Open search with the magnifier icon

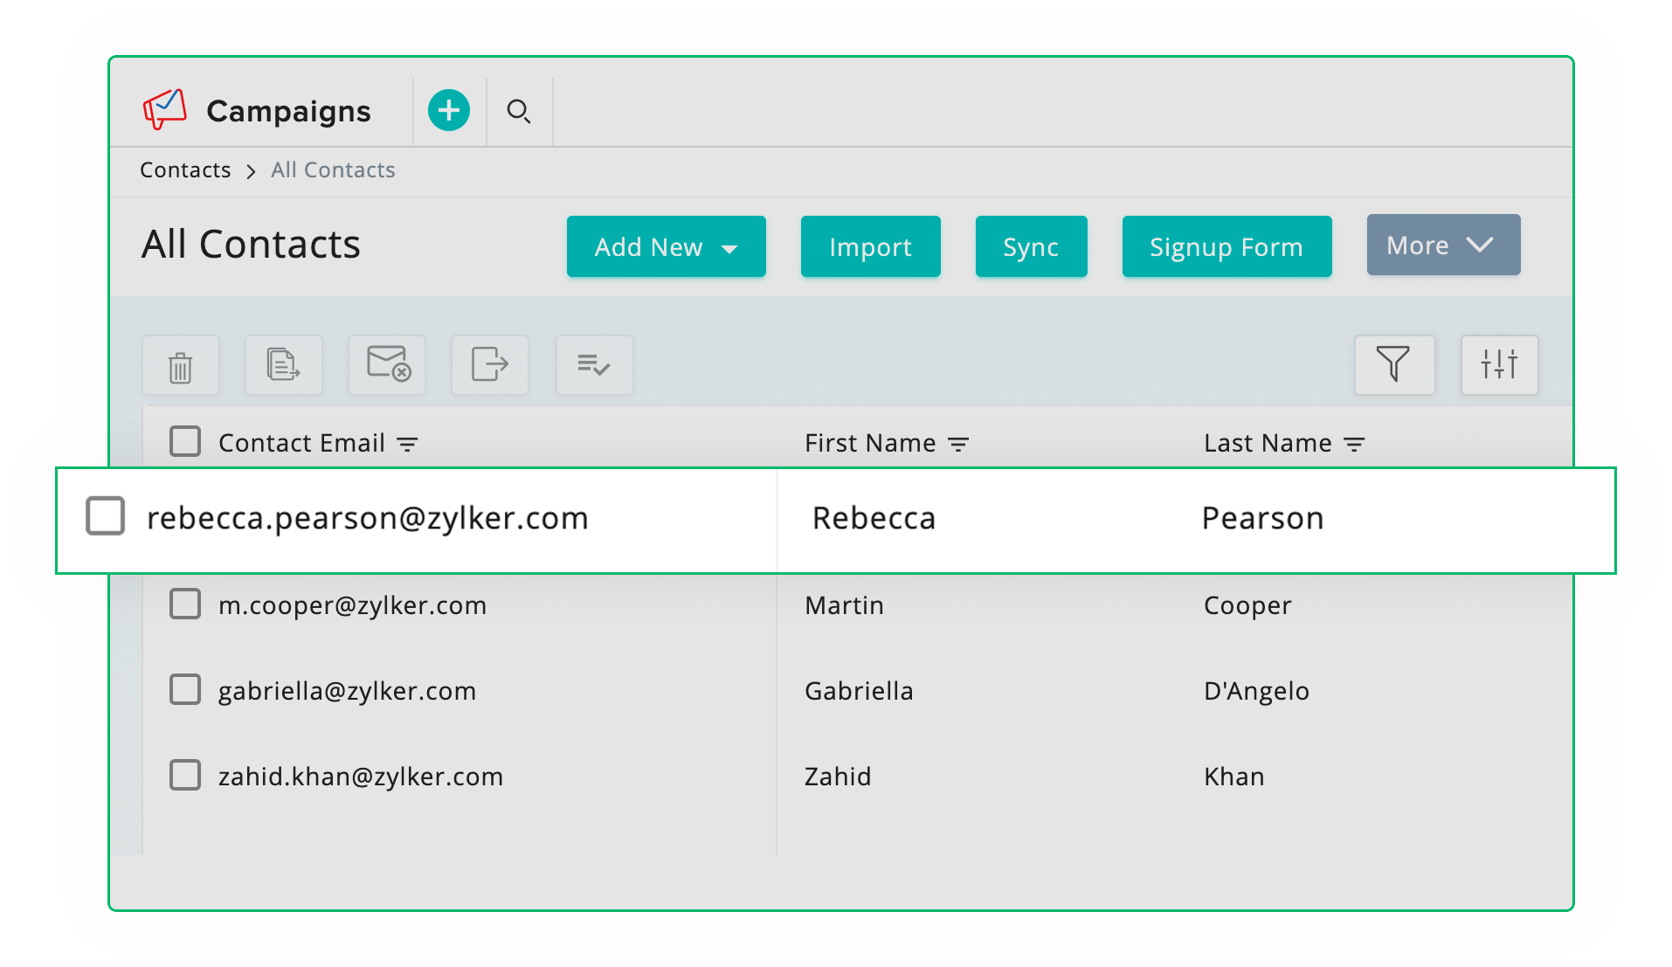click(519, 112)
